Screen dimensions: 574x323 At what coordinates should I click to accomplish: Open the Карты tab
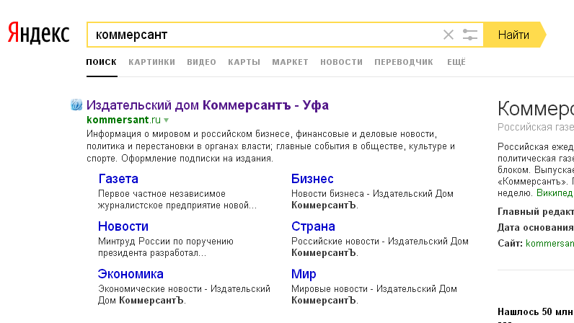pyautogui.click(x=244, y=62)
